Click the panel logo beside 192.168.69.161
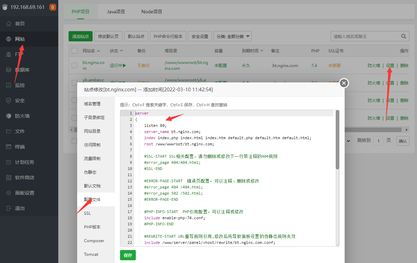Image resolution: width=417 pixels, height=263 pixels. click(5, 7)
